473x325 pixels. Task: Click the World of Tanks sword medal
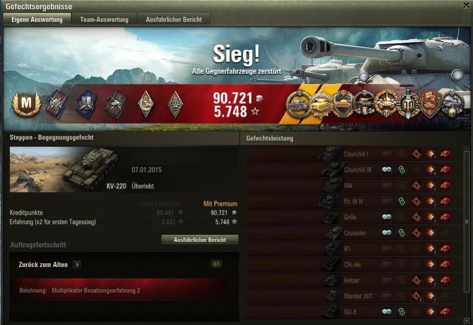coord(408,104)
